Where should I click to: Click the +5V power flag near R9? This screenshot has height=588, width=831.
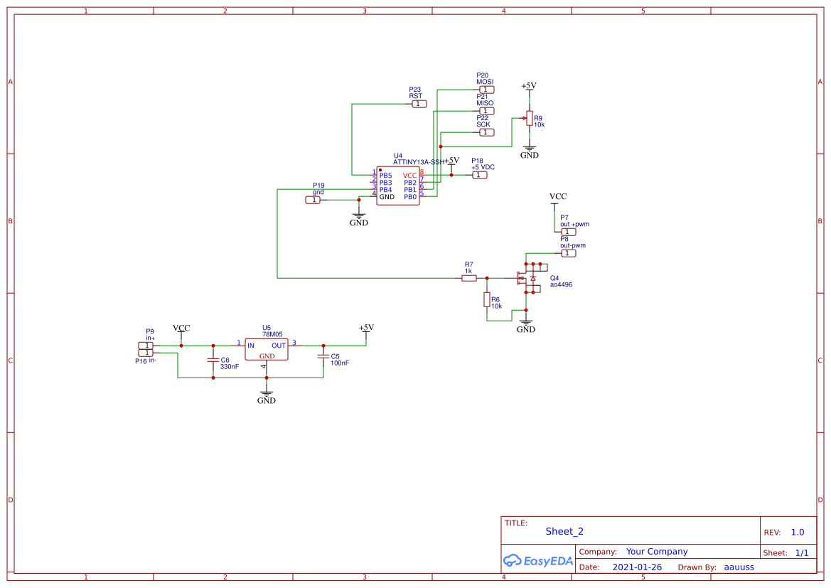click(x=528, y=87)
